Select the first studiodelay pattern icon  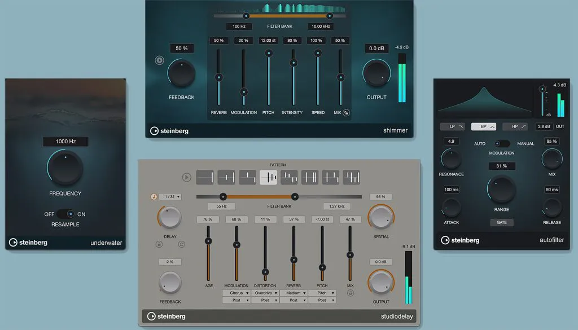click(205, 177)
